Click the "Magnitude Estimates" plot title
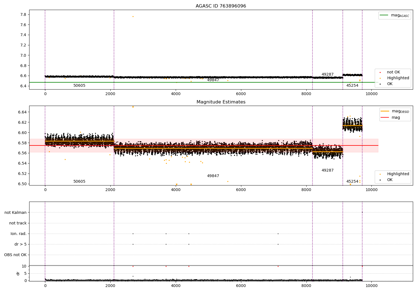417x292 pixels. 221,102
